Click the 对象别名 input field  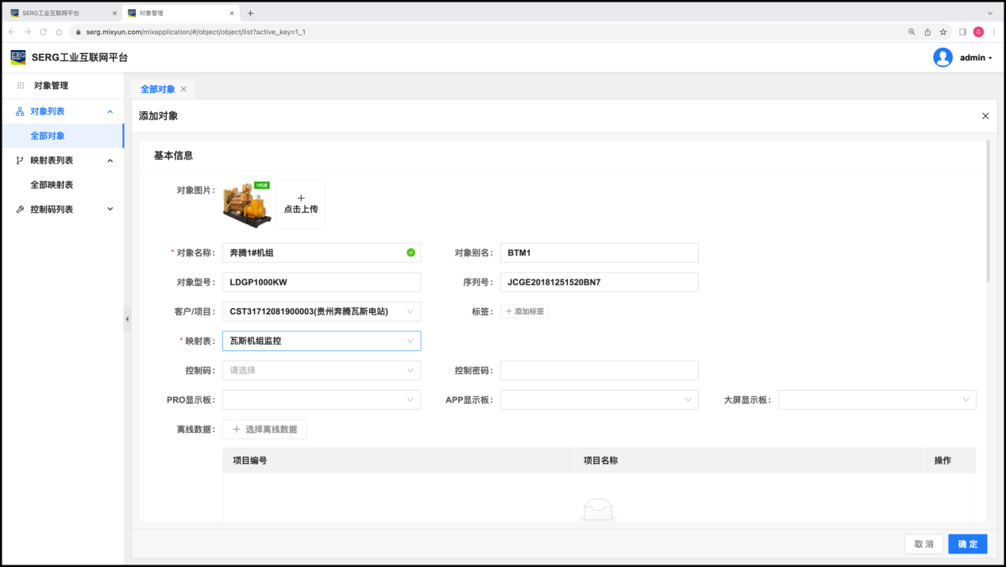[x=599, y=253]
